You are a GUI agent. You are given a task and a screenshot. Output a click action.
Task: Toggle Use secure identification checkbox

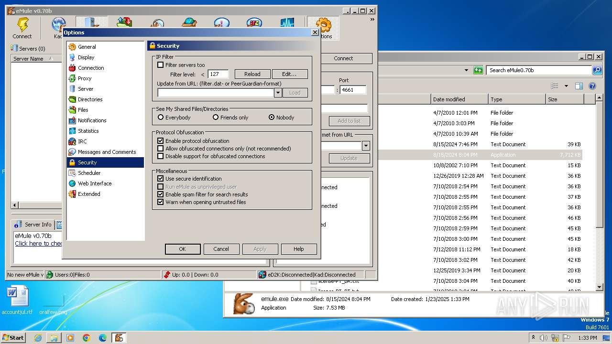pyautogui.click(x=161, y=179)
